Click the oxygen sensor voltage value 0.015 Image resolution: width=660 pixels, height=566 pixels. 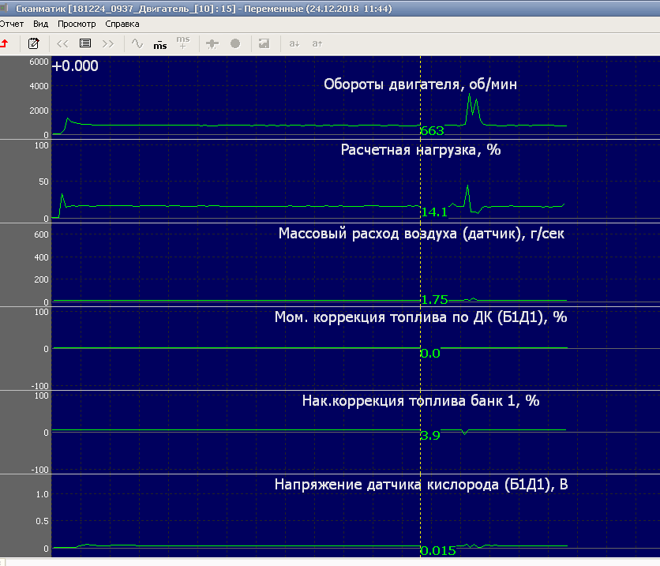point(438,551)
